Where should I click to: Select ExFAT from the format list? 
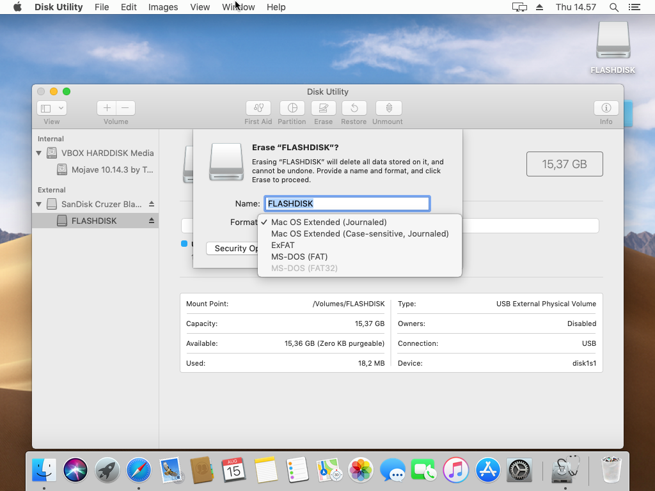click(283, 245)
